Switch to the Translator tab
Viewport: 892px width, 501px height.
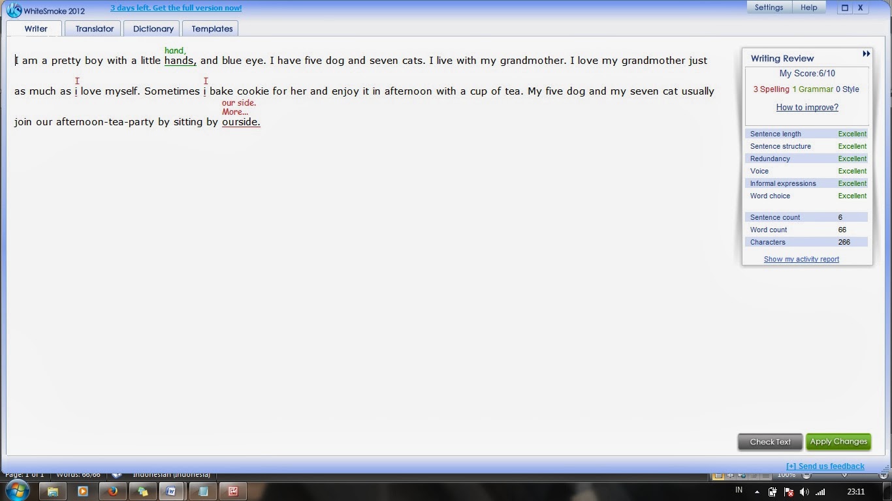95,29
